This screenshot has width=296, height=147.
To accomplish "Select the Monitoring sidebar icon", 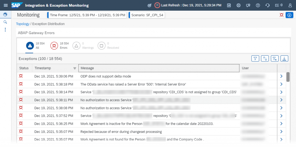I will pyautogui.click(x=5, y=14).
